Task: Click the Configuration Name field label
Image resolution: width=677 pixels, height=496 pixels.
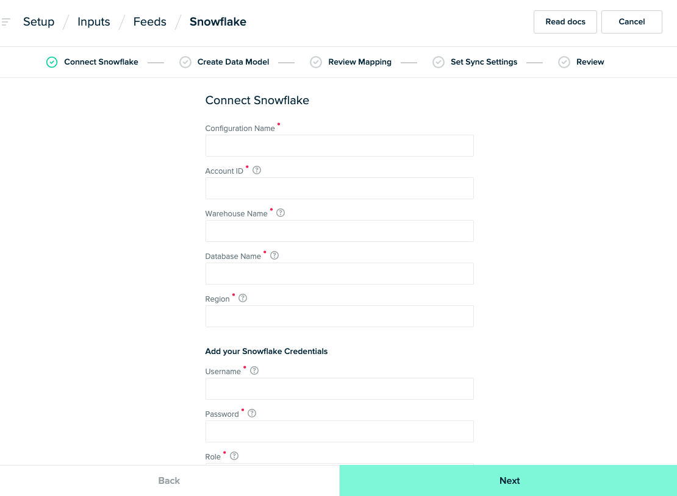Action: 240,129
